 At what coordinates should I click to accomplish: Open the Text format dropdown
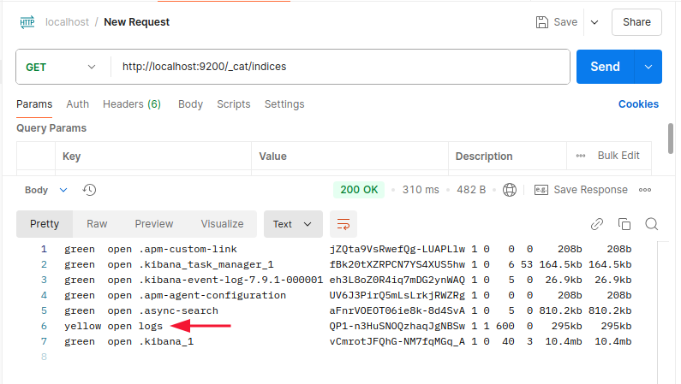[293, 224]
